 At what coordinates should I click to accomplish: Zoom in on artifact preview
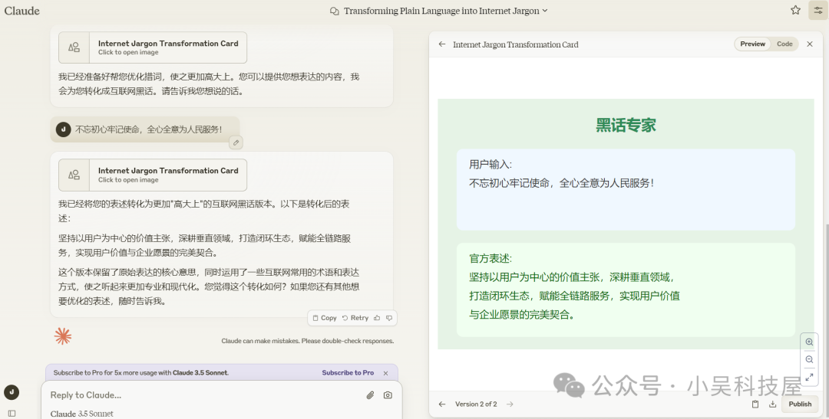point(809,342)
